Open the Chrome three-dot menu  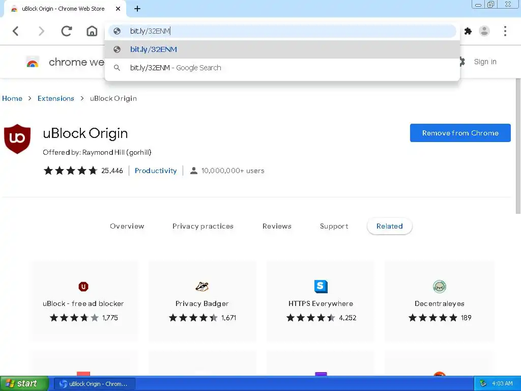point(505,31)
